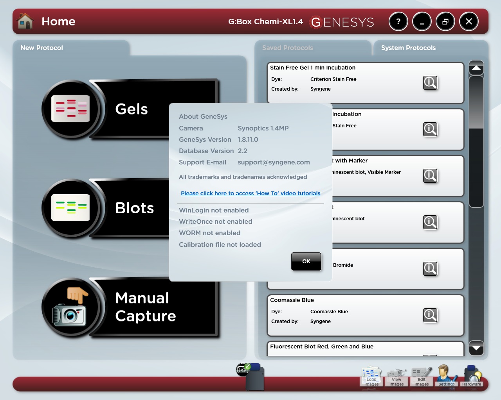Click the About GeneSys dialog heading
Viewport: 501px width, 400px height.
click(x=203, y=116)
